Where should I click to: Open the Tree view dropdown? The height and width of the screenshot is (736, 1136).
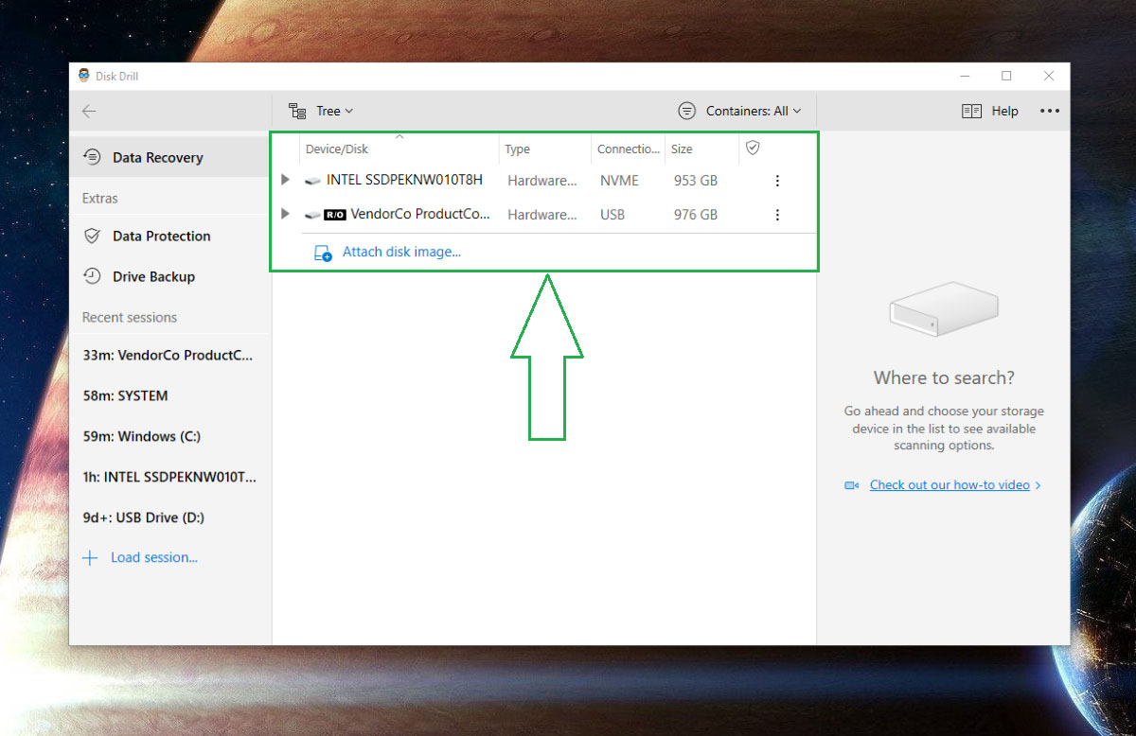pos(321,111)
